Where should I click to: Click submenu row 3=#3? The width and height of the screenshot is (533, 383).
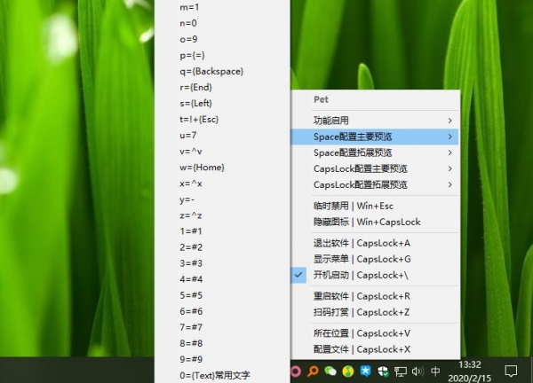pyautogui.click(x=222, y=263)
